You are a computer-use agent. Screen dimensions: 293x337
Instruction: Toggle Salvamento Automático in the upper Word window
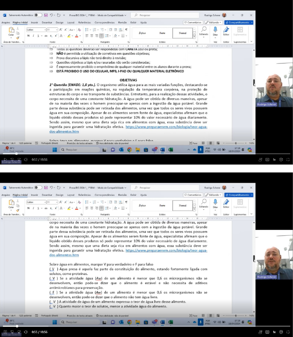[x=38, y=15]
